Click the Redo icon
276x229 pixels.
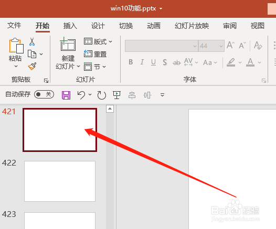[x=102, y=95]
